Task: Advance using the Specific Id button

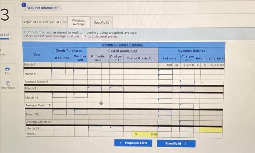Action: (176, 144)
